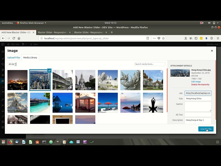This screenshot has height=166, width=221.
Task: Uncheck the selected Hong Kong thumbnail checkmark
Action: [49, 71]
